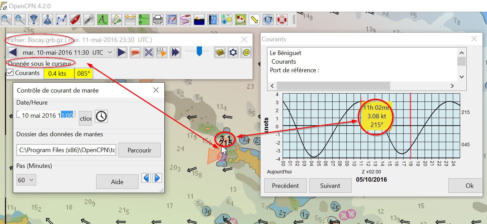The height and width of the screenshot is (224, 487).
Task: Open the GRIB date/time dropdown
Action: (67, 52)
